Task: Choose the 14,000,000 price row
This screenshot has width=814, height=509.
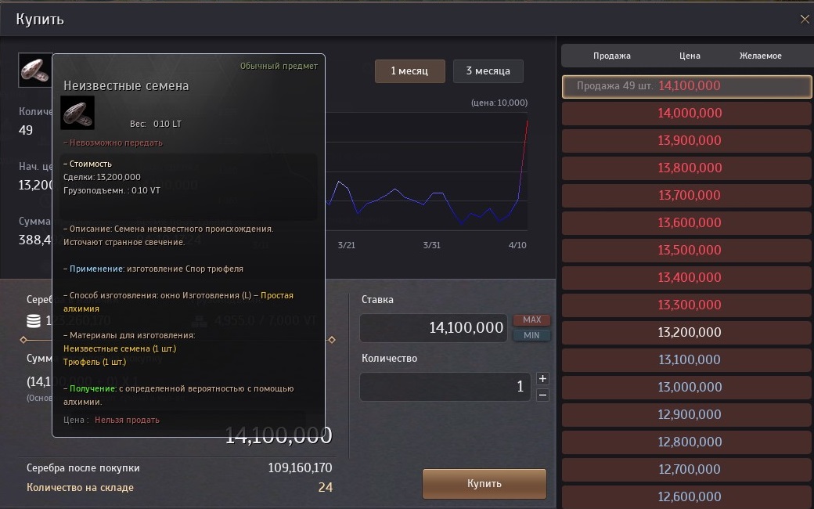Action: click(686, 114)
